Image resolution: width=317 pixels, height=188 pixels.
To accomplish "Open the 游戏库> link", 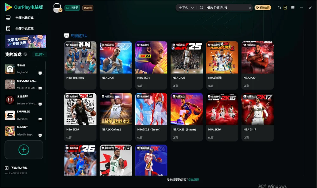I will [x=39, y=55].
